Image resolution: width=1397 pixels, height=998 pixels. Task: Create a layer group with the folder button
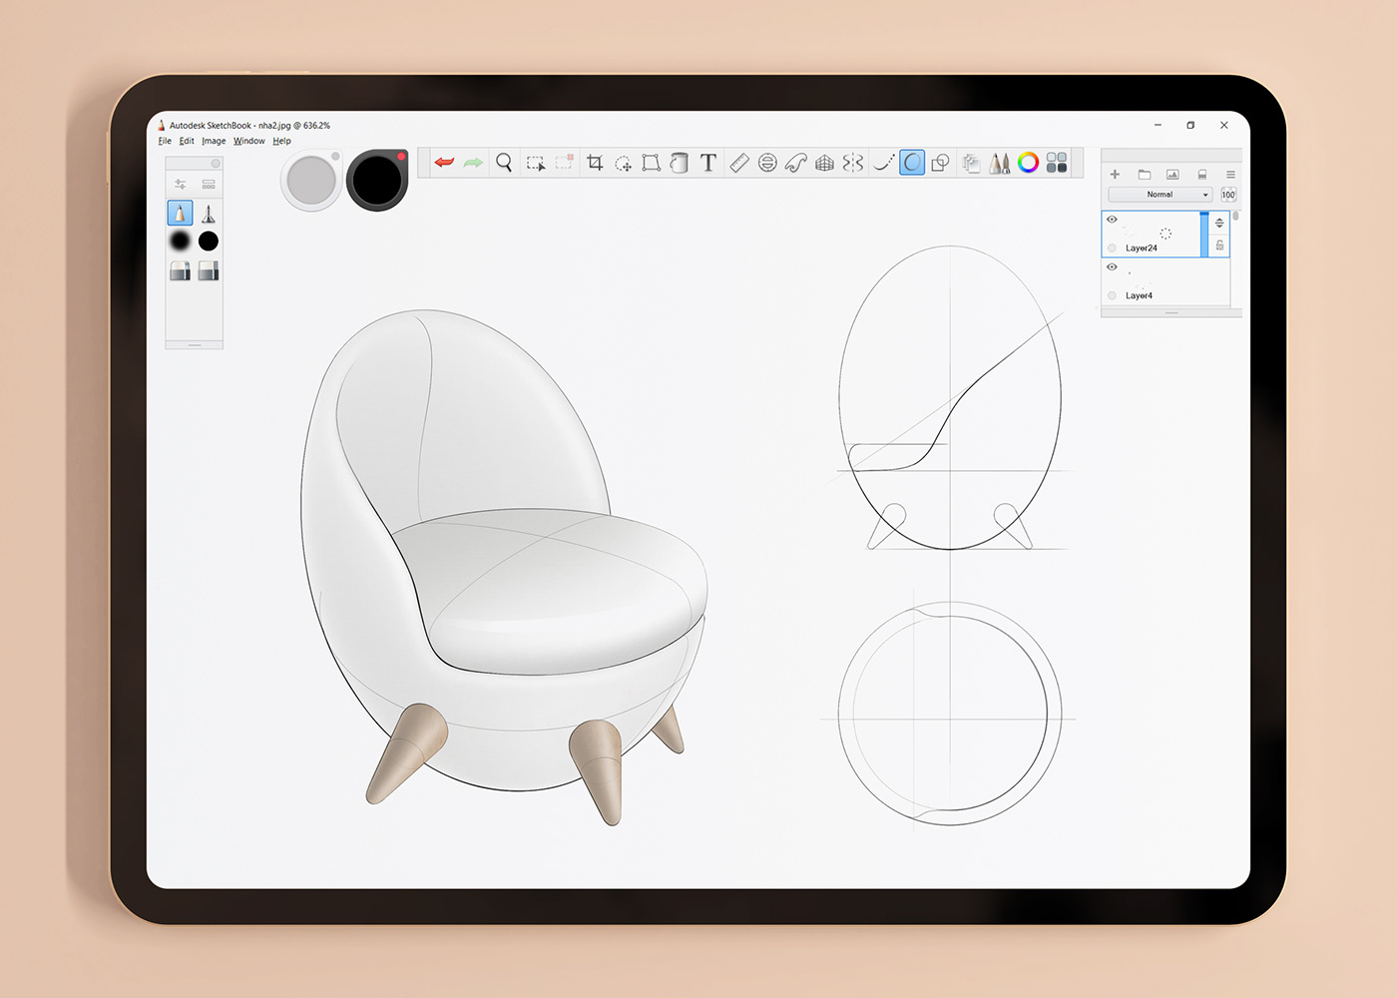pos(1145,174)
